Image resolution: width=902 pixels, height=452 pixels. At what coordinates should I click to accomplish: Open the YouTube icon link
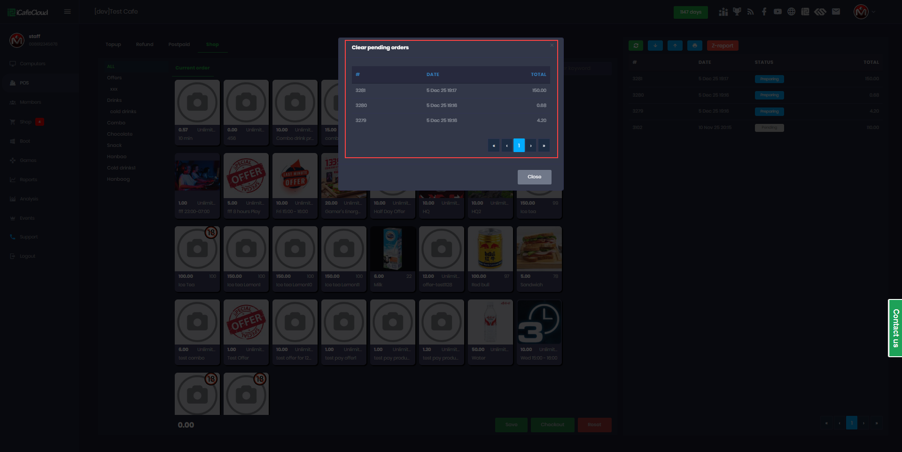click(778, 12)
